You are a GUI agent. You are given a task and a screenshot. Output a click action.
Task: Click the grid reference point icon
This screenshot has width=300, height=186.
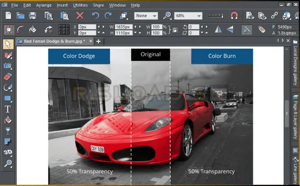64,30
